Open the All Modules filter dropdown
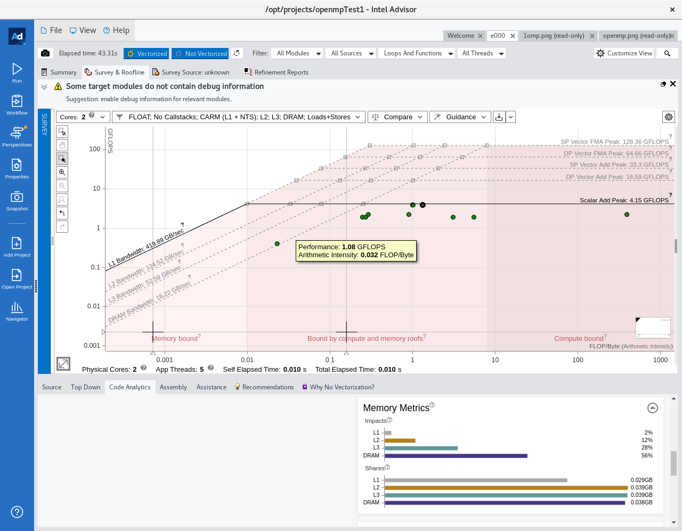The width and height of the screenshot is (682, 531). pos(297,53)
